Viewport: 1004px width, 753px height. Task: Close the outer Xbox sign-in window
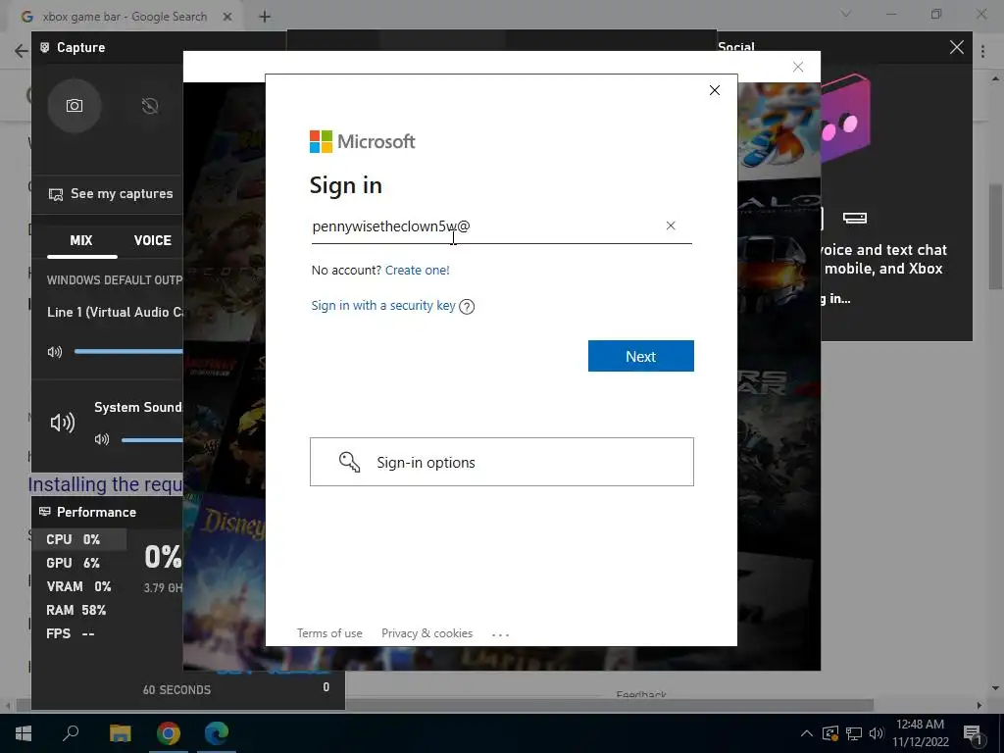tap(798, 68)
